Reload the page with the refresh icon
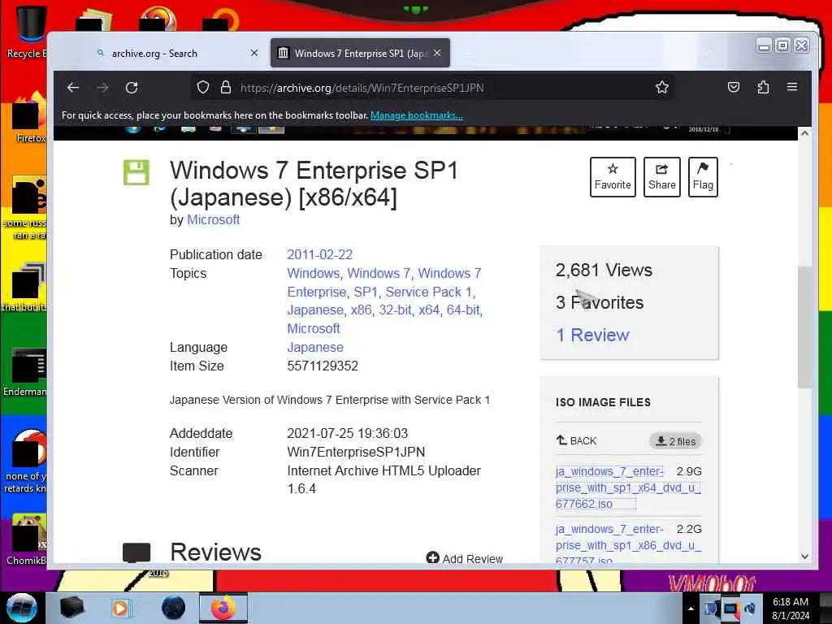The width and height of the screenshot is (832, 624). pos(132,88)
